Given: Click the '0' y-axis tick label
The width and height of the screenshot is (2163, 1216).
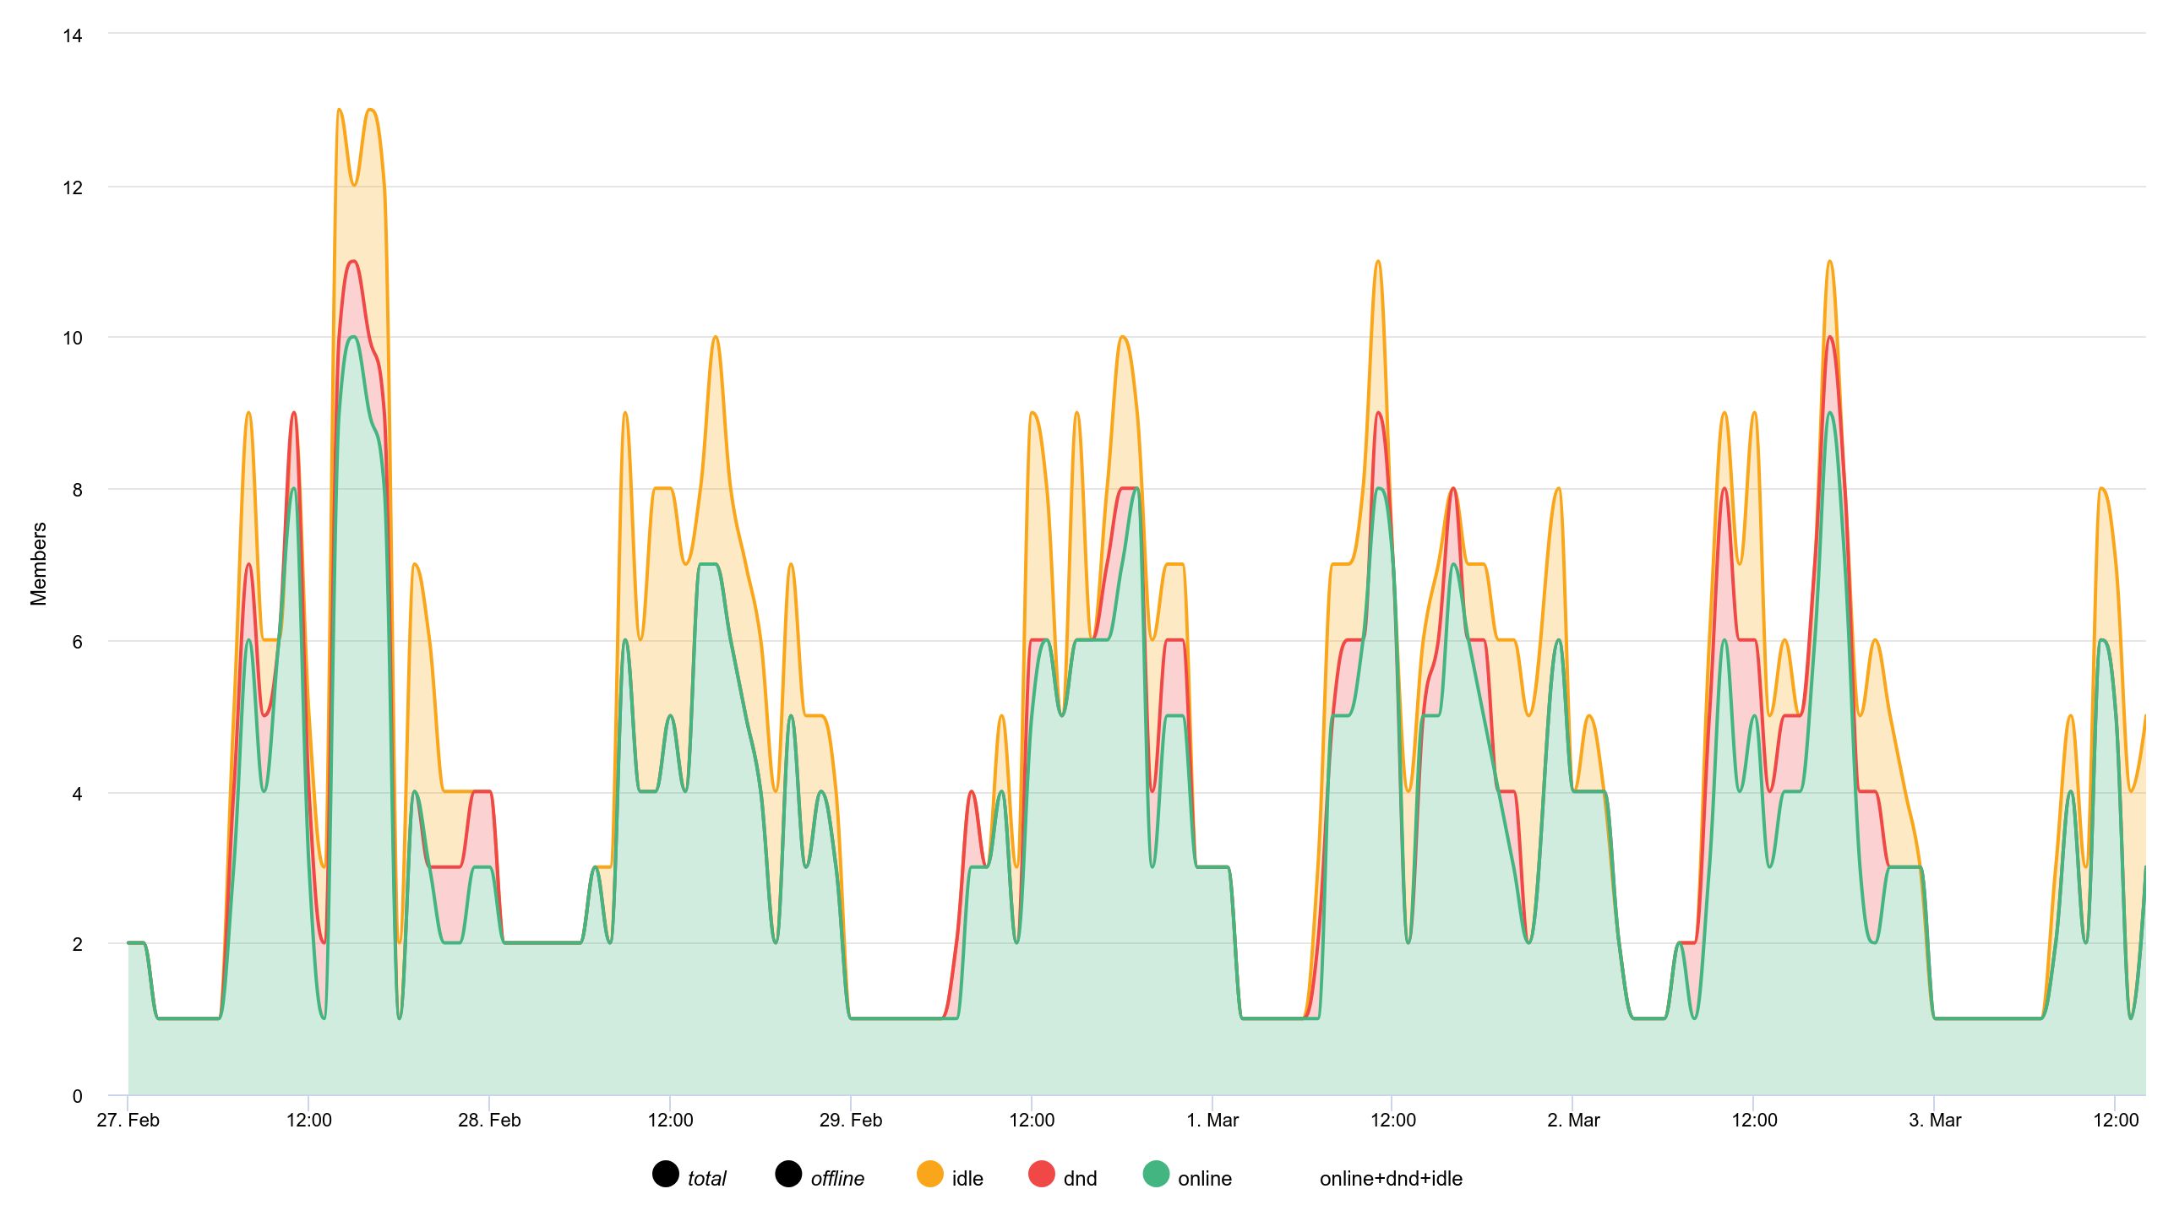Looking at the screenshot, I should point(78,1097).
